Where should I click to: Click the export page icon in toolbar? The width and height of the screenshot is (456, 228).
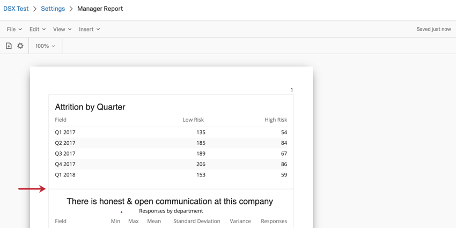tap(9, 46)
